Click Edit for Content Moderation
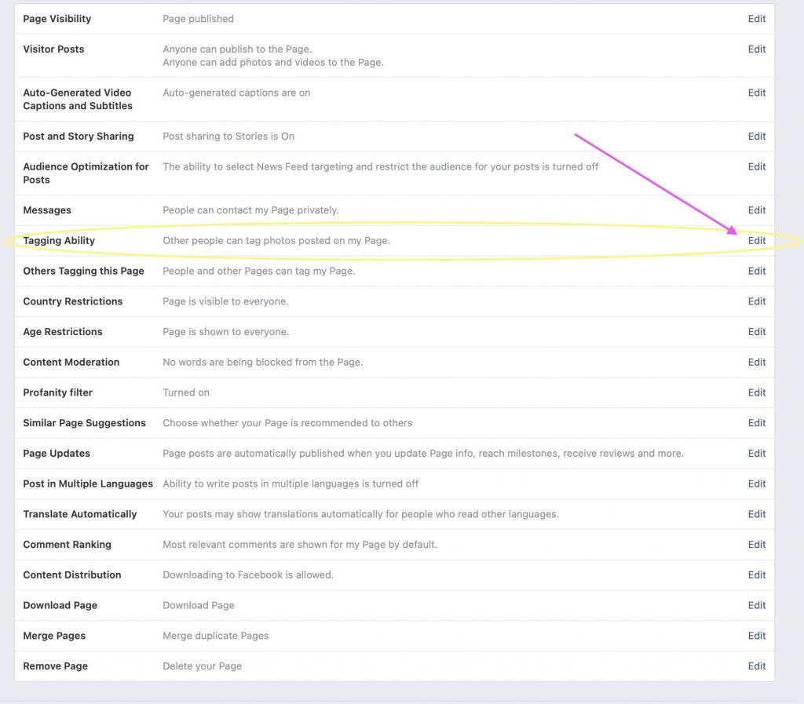 click(756, 363)
